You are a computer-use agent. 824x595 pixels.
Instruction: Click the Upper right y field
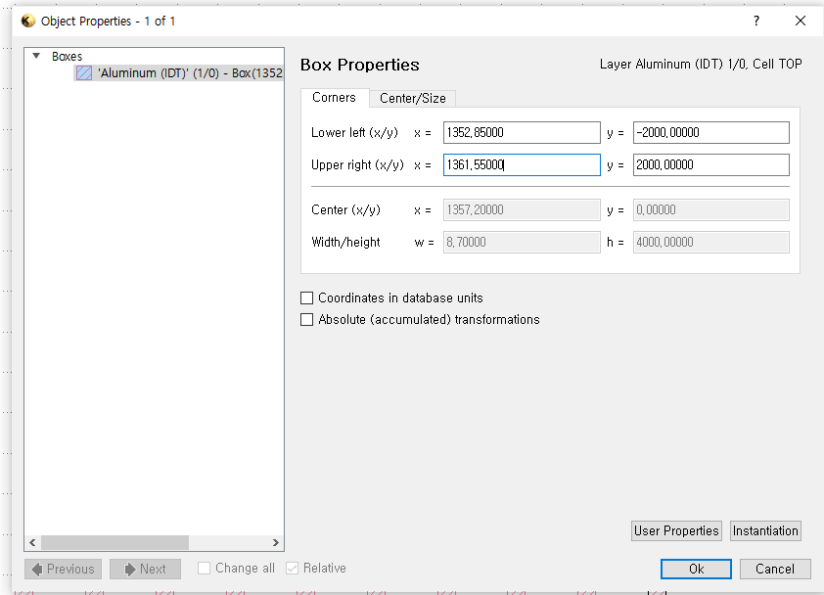[711, 165]
